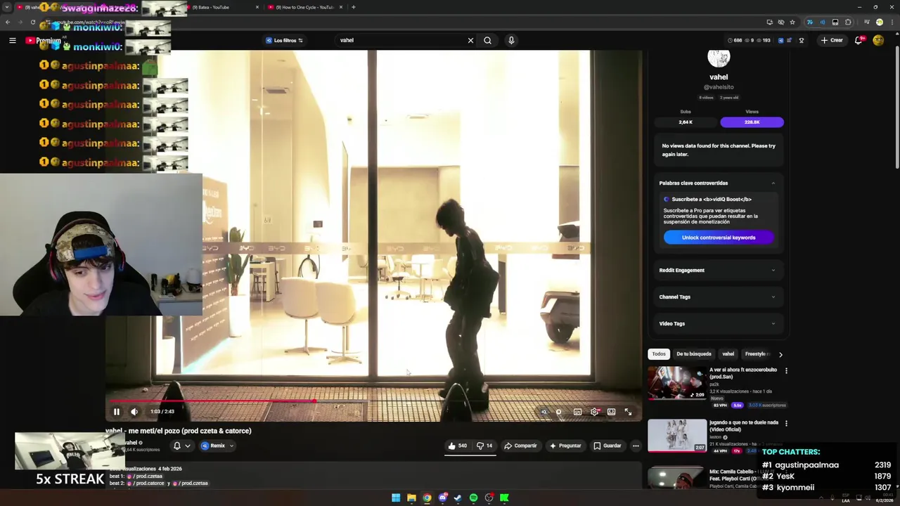Switch to How to One Cycle browser tab
900x506 pixels.
[304, 7]
